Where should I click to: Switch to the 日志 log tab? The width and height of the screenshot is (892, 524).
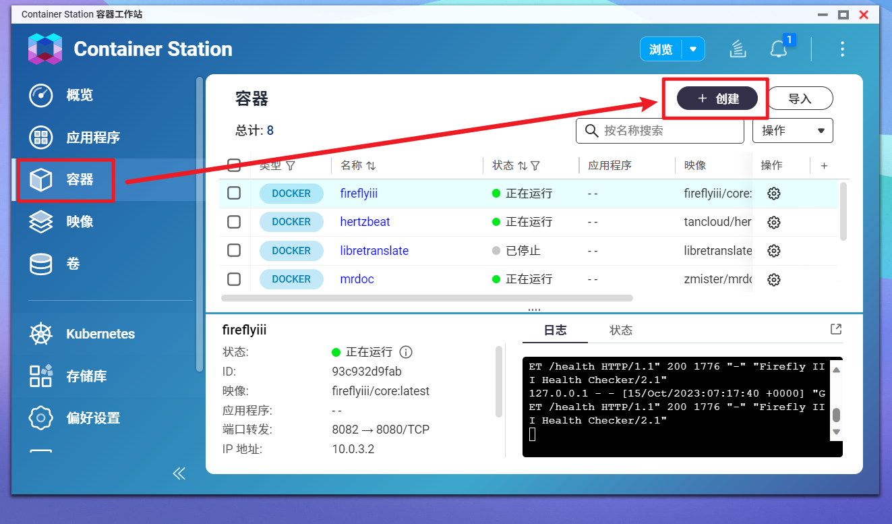556,330
